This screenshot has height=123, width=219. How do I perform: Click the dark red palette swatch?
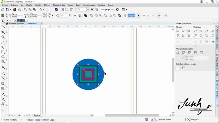[21, 20]
